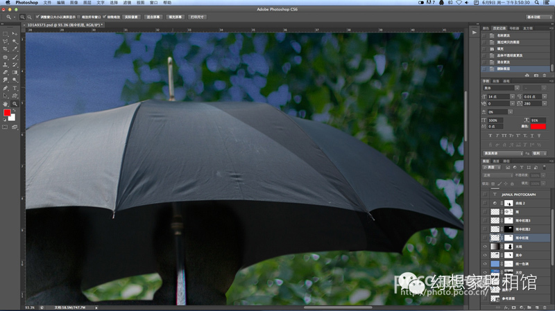Show the 雨伞机理3 layer
Image resolution: width=555 pixels, height=311 pixels.
[x=485, y=220]
